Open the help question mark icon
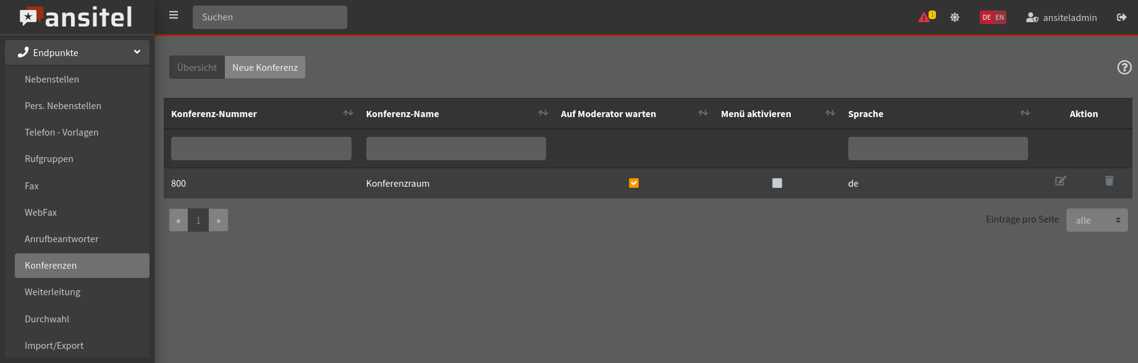The image size is (1138, 363). (1124, 68)
